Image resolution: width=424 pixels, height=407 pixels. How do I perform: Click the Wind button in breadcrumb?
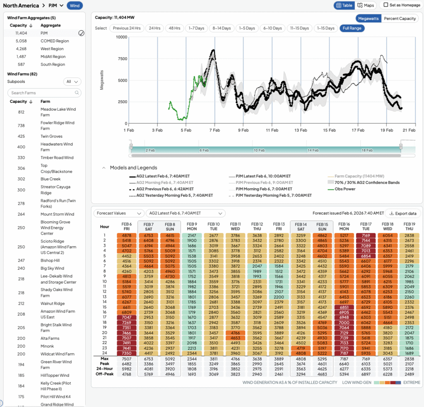75,6
